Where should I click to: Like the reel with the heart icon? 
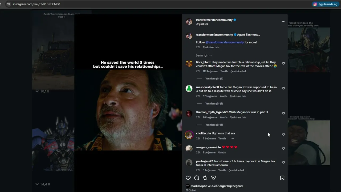pos(188,178)
